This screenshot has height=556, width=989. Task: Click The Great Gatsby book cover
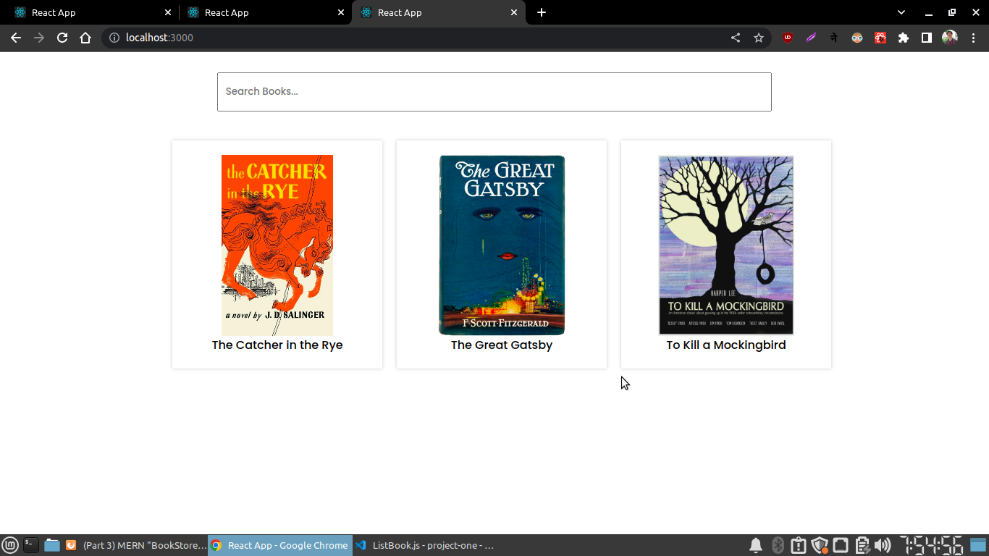pyautogui.click(x=501, y=245)
